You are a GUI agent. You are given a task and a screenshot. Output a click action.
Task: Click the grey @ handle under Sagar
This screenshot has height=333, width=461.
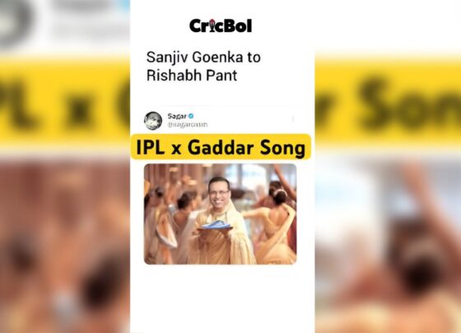(188, 124)
